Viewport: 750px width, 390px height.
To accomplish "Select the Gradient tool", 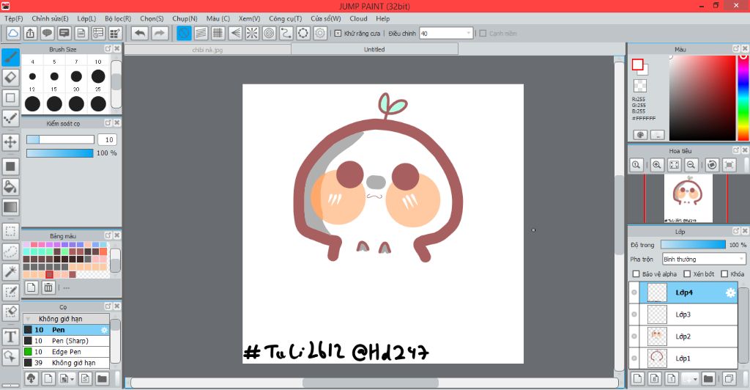I will click(10, 207).
